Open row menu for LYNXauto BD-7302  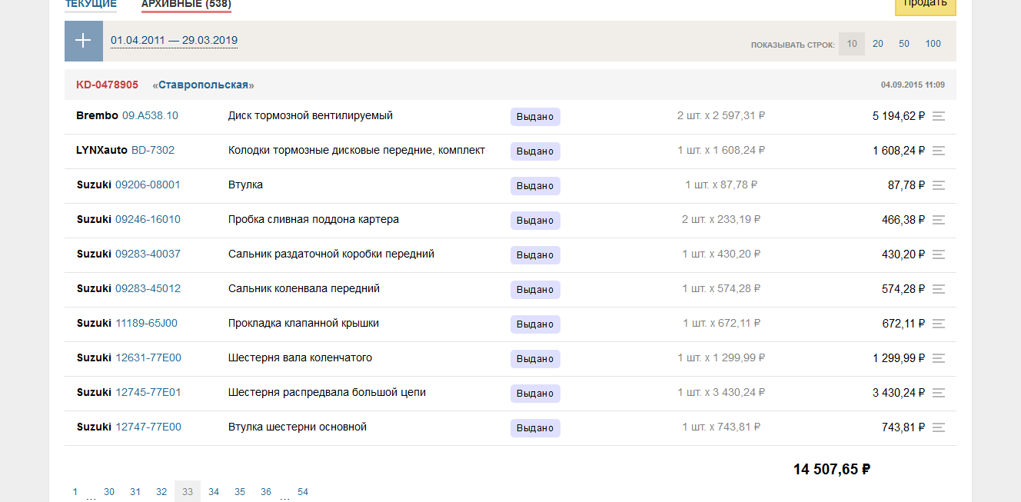tap(938, 151)
